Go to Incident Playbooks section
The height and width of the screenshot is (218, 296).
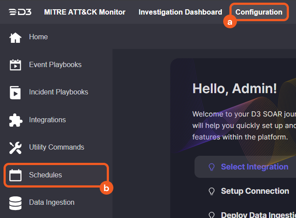(x=58, y=92)
